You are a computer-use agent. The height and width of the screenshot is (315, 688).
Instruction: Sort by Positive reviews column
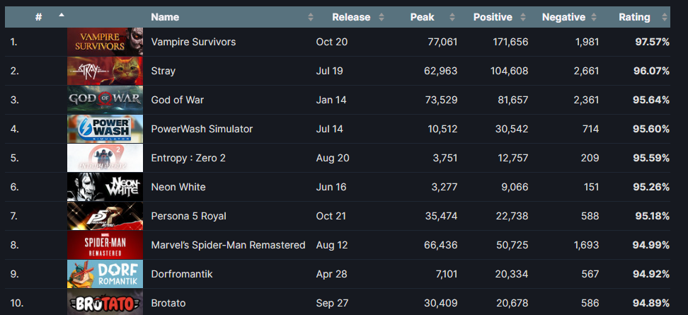(x=493, y=17)
